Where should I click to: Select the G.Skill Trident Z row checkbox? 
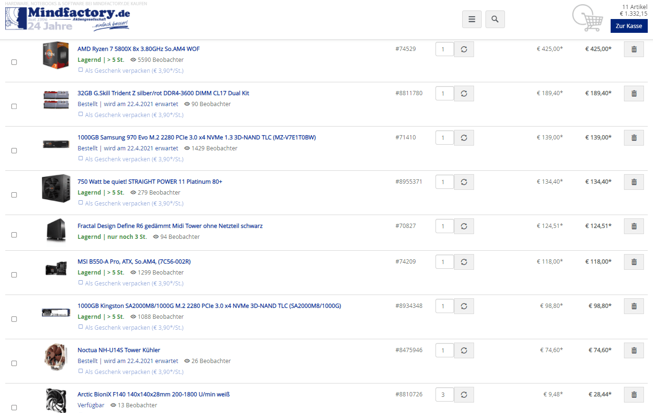tap(14, 107)
